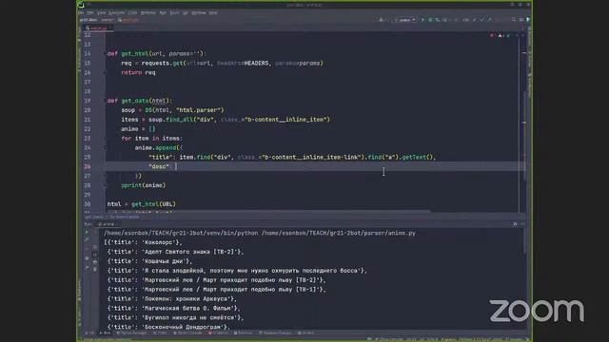The height and width of the screenshot is (342, 609).
Task: Select the anime.py editor tab
Action: click(98, 28)
